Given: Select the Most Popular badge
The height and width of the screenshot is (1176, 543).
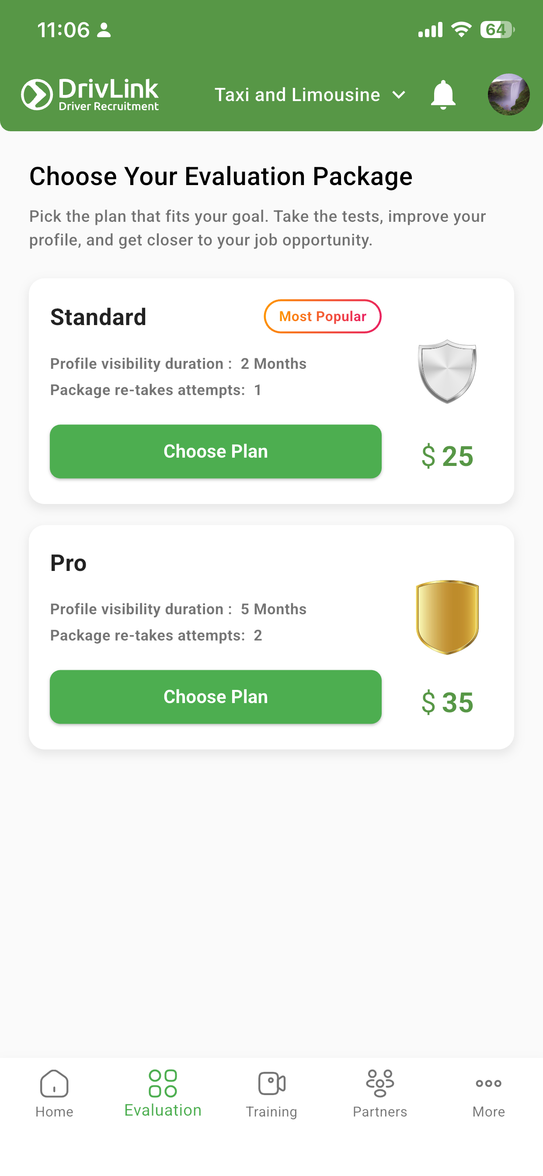Looking at the screenshot, I should click(x=323, y=316).
